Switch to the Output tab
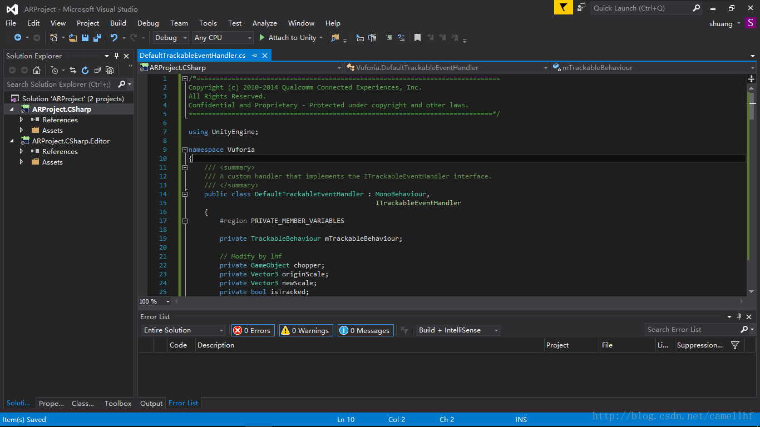This screenshot has height=427, width=760. click(151, 404)
